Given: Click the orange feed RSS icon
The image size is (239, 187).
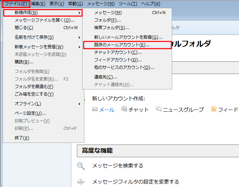Looking at the screenshot, I should (214, 109).
